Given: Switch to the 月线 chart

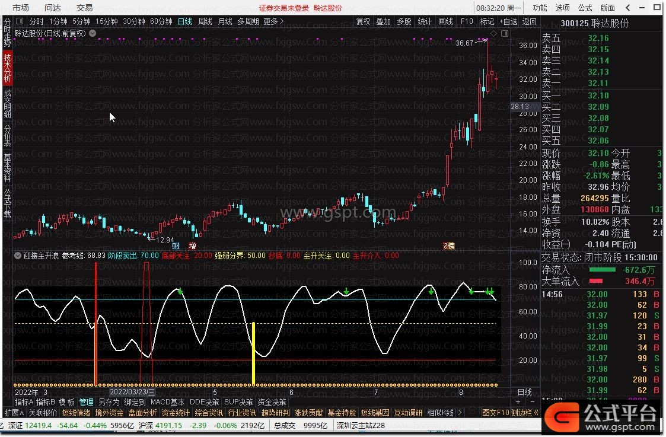Looking at the screenshot, I should click(225, 21).
